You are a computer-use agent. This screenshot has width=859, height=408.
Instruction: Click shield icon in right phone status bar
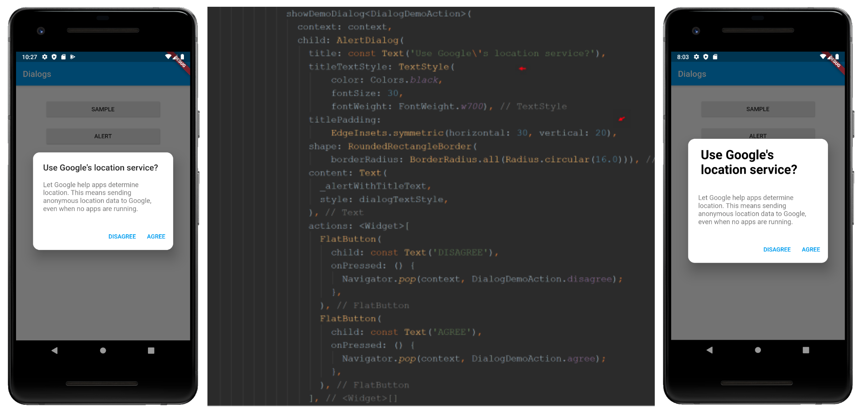point(705,57)
